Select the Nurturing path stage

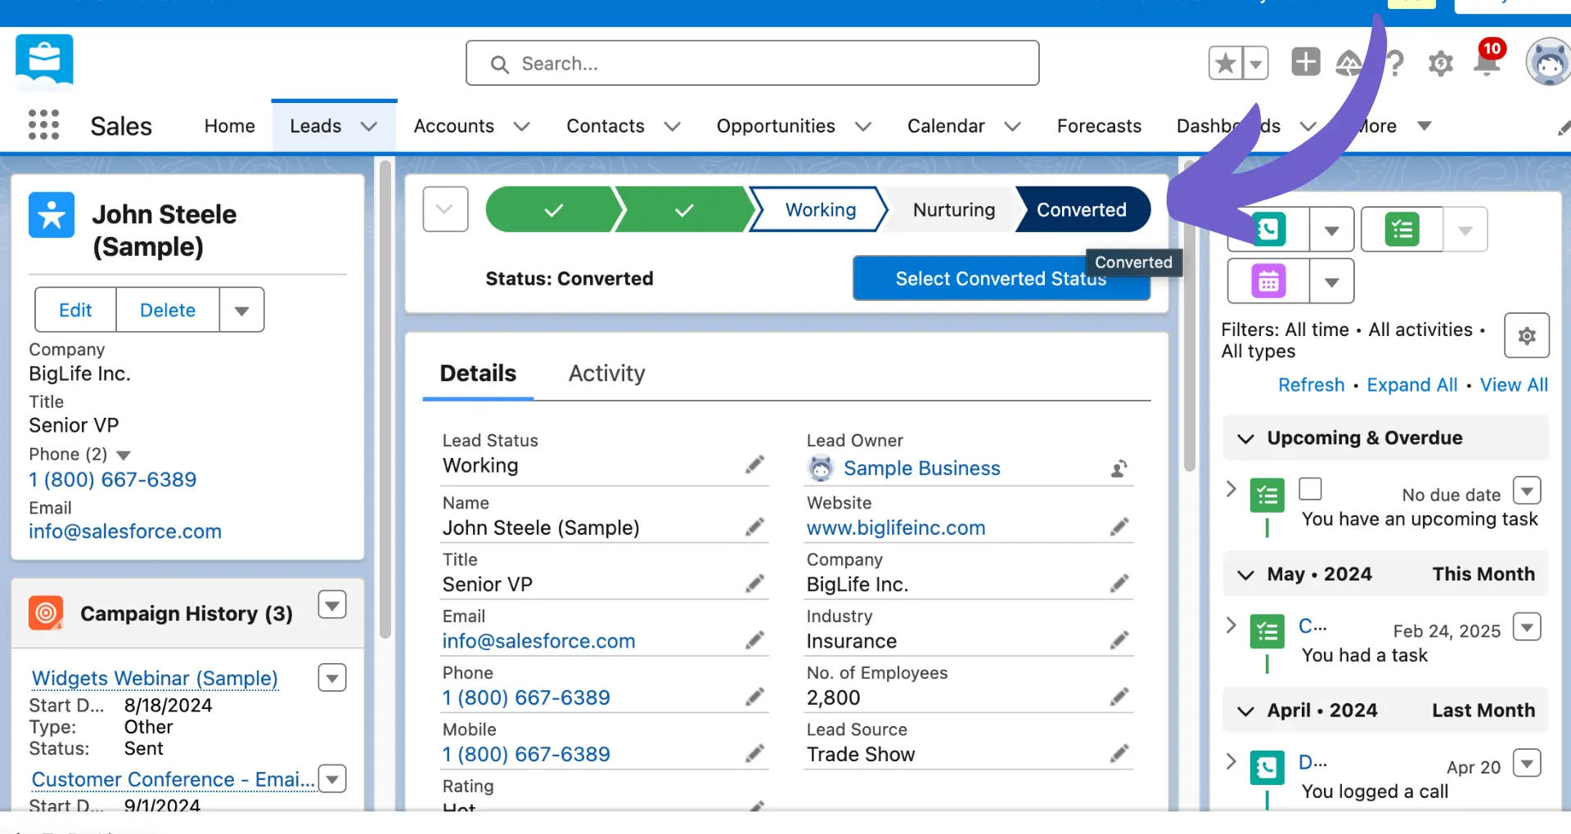click(x=953, y=209)
